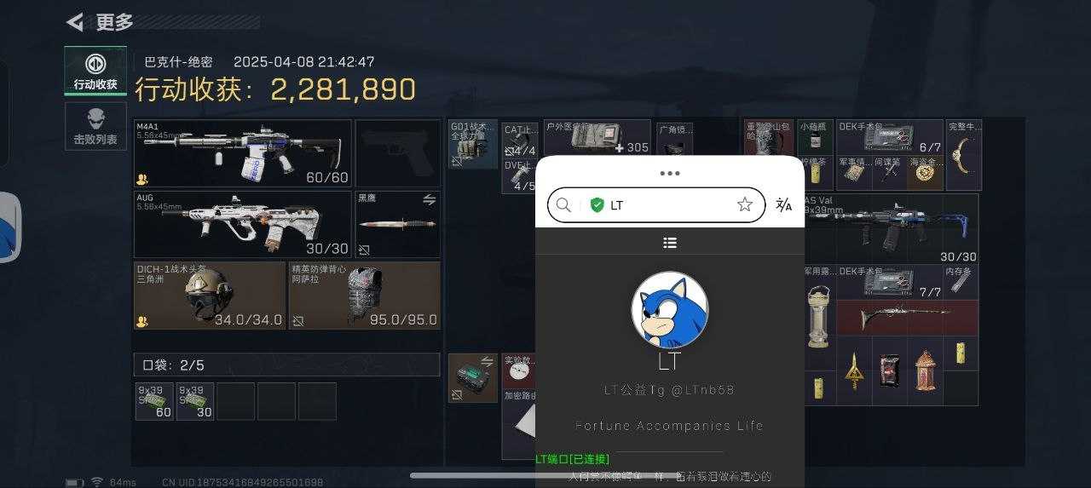Select the 9x39 ammo stack of 60
The image size is (1091, 488).
[x=154, y=401]
